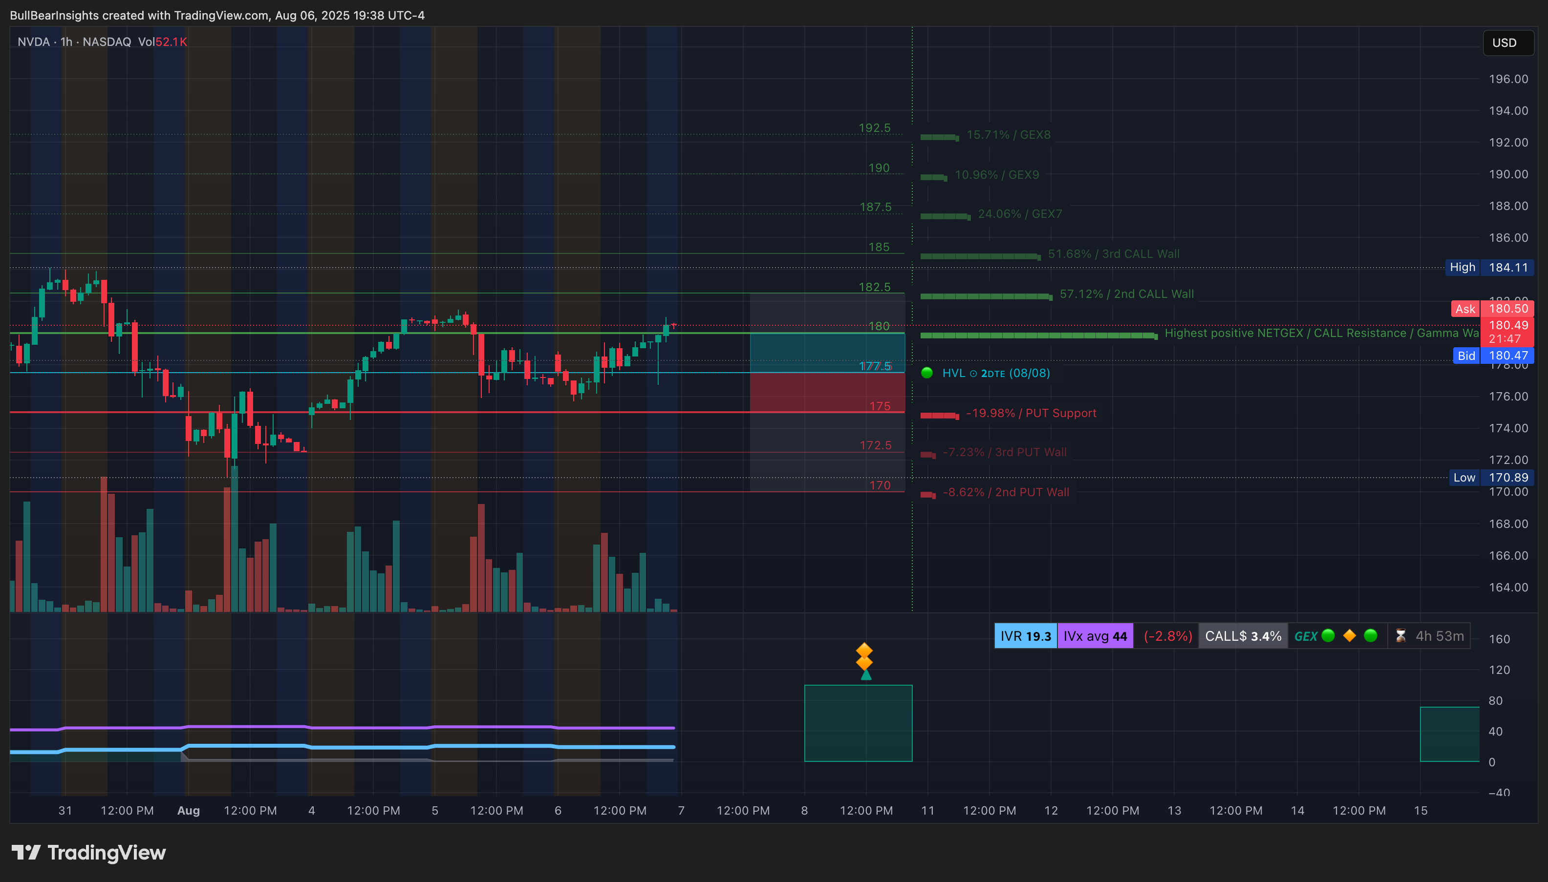Image resolution: width=1548 pixels, height=882 pixels.
Task: Click the -19.98% / PUT Support label
Action: tap(1031, 413)
